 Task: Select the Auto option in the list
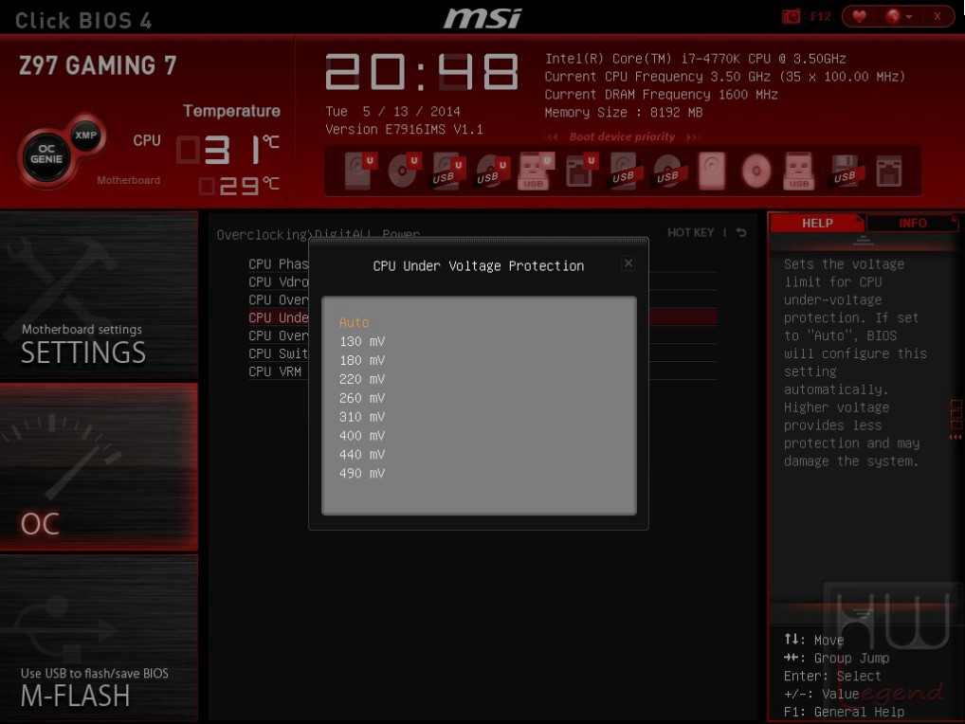pyautogui.click(x=354, y=322)
